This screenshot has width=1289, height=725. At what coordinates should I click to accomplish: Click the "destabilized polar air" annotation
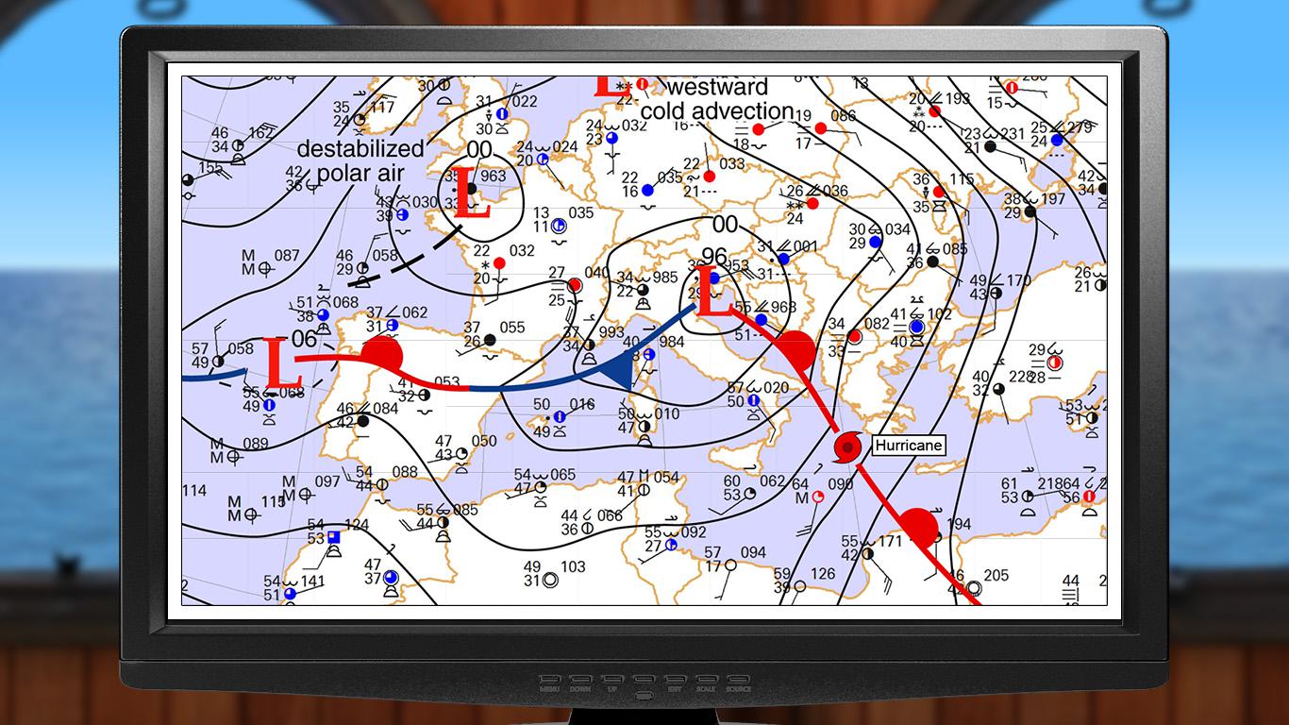[360, 160]
